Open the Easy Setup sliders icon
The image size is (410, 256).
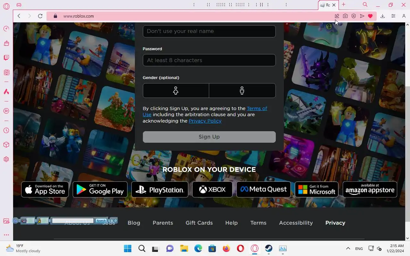click(x=393, y=16)
